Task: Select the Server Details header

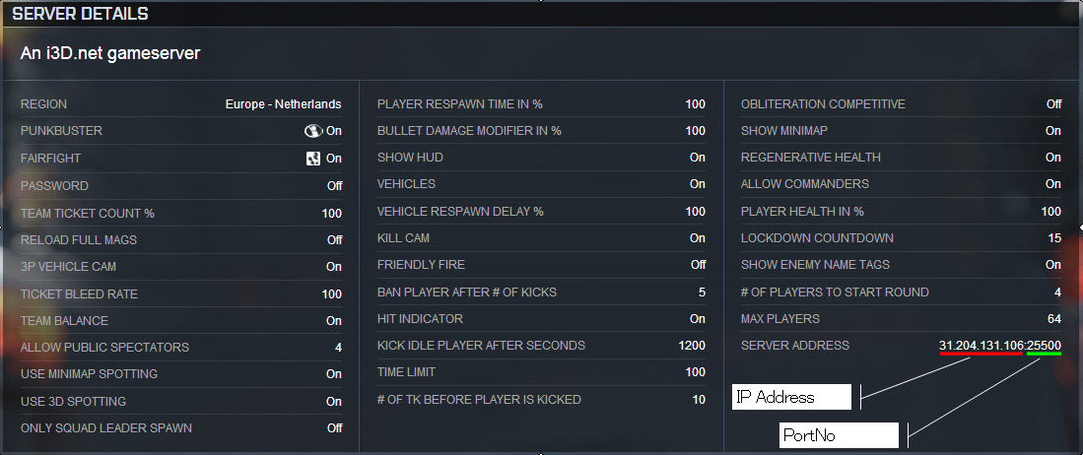Action: point(80,14)
